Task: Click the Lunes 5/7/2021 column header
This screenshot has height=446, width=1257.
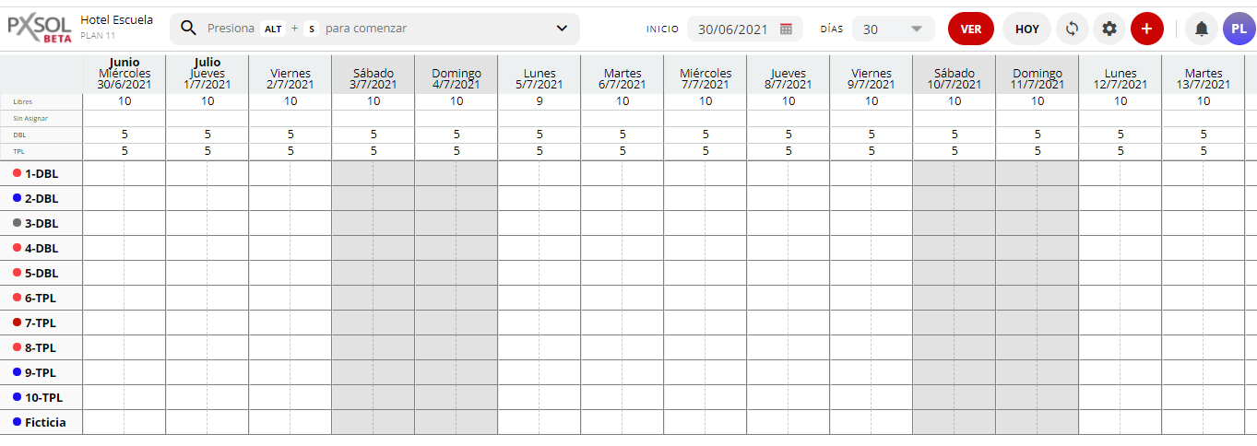Action: coord(540,78)
